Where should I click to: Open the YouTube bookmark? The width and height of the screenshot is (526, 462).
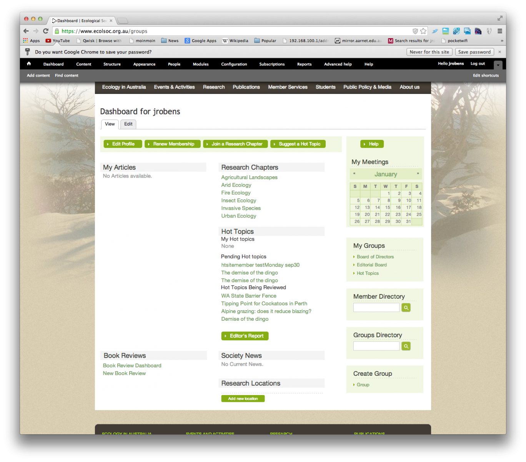pyautogui.click(x=58, y=40)
